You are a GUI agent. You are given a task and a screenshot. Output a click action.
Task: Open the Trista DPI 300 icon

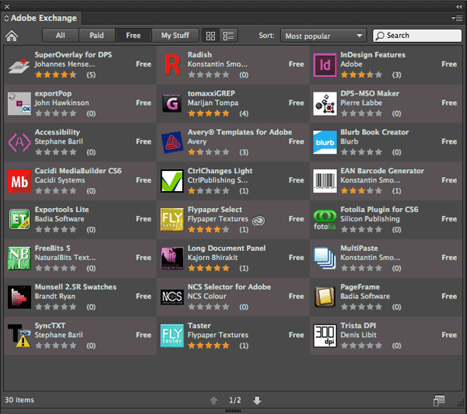tap(325, 336)
